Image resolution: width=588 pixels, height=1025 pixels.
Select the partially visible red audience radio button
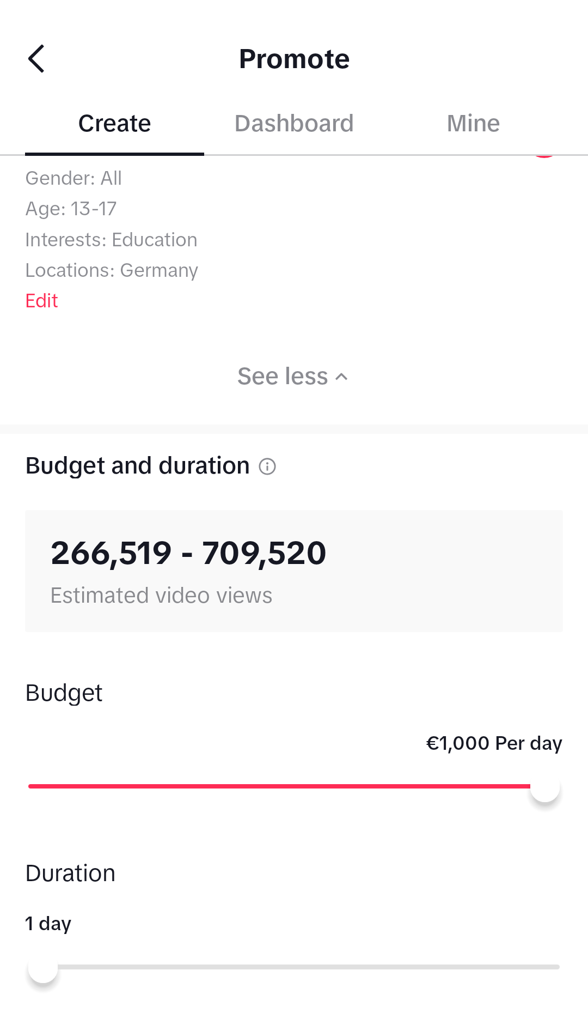point(544,156)
